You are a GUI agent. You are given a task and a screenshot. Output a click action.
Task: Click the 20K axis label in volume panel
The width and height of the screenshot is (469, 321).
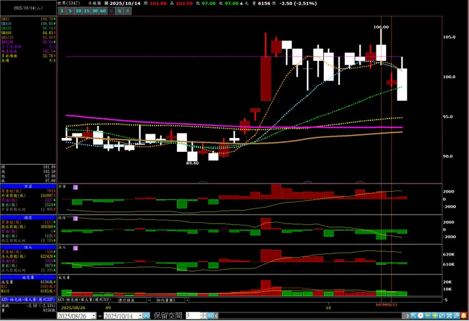click(447, 282)
